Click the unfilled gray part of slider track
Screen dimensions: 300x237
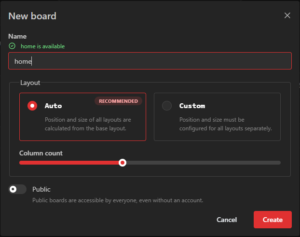(203, 163)
